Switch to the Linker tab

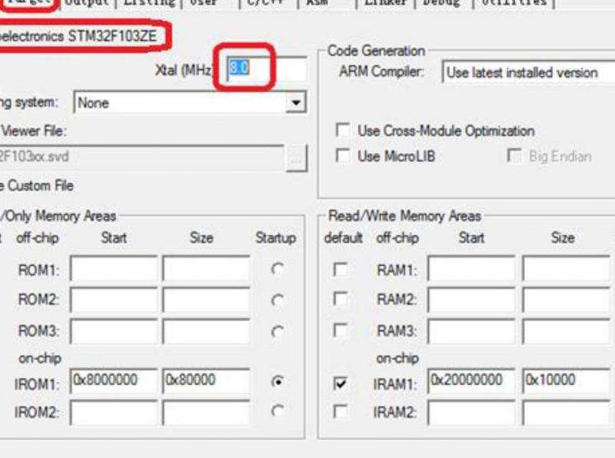click(385, 2)
